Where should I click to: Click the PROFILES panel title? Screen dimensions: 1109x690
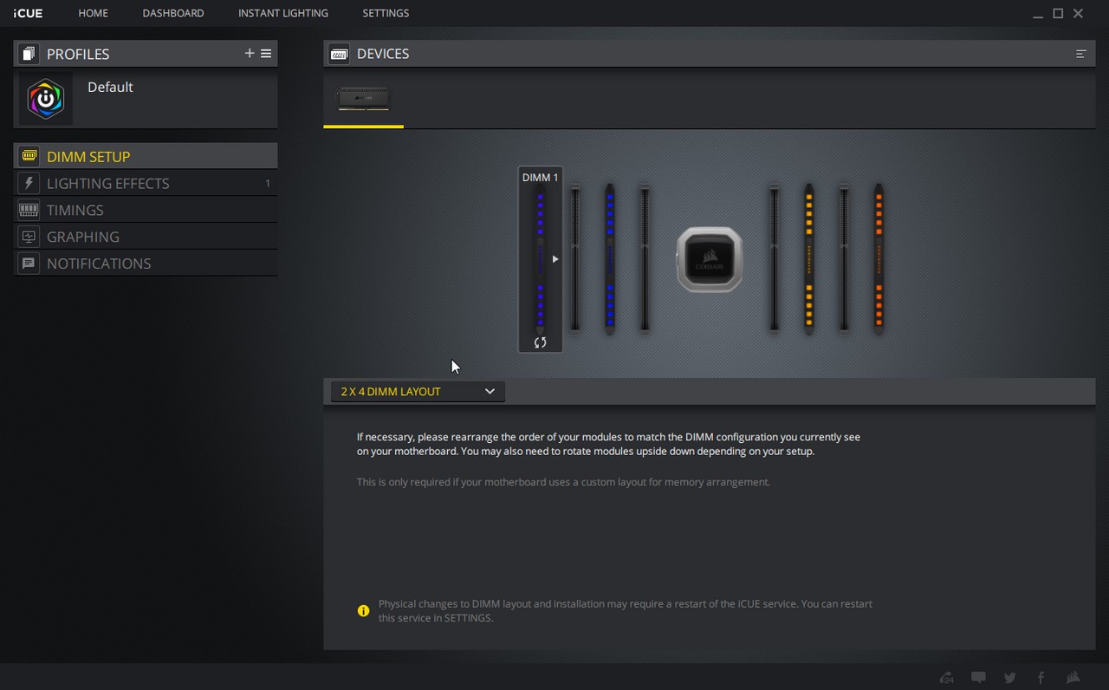(78, 54)
